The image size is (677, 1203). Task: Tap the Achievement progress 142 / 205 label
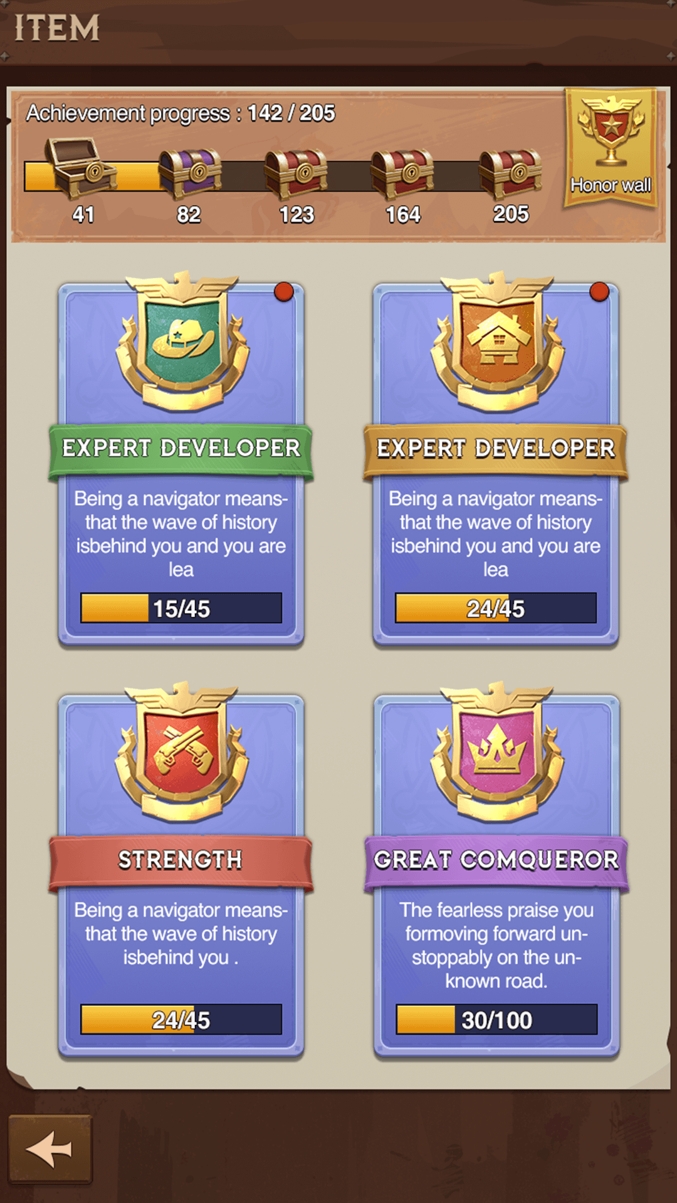coord(181,113)
